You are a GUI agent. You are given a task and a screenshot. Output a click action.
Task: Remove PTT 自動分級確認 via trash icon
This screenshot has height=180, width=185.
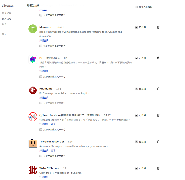(x=158, y=58)
